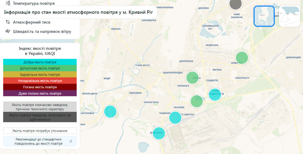The image size is (303, 154).
Task: Open the cyan marker at Старе Соцмістечко
Action: [215, 94]
